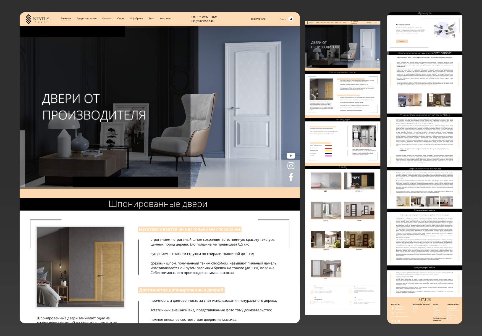
Task: Click the Сотрудничество footer link
Action: (x=439, y=318)
